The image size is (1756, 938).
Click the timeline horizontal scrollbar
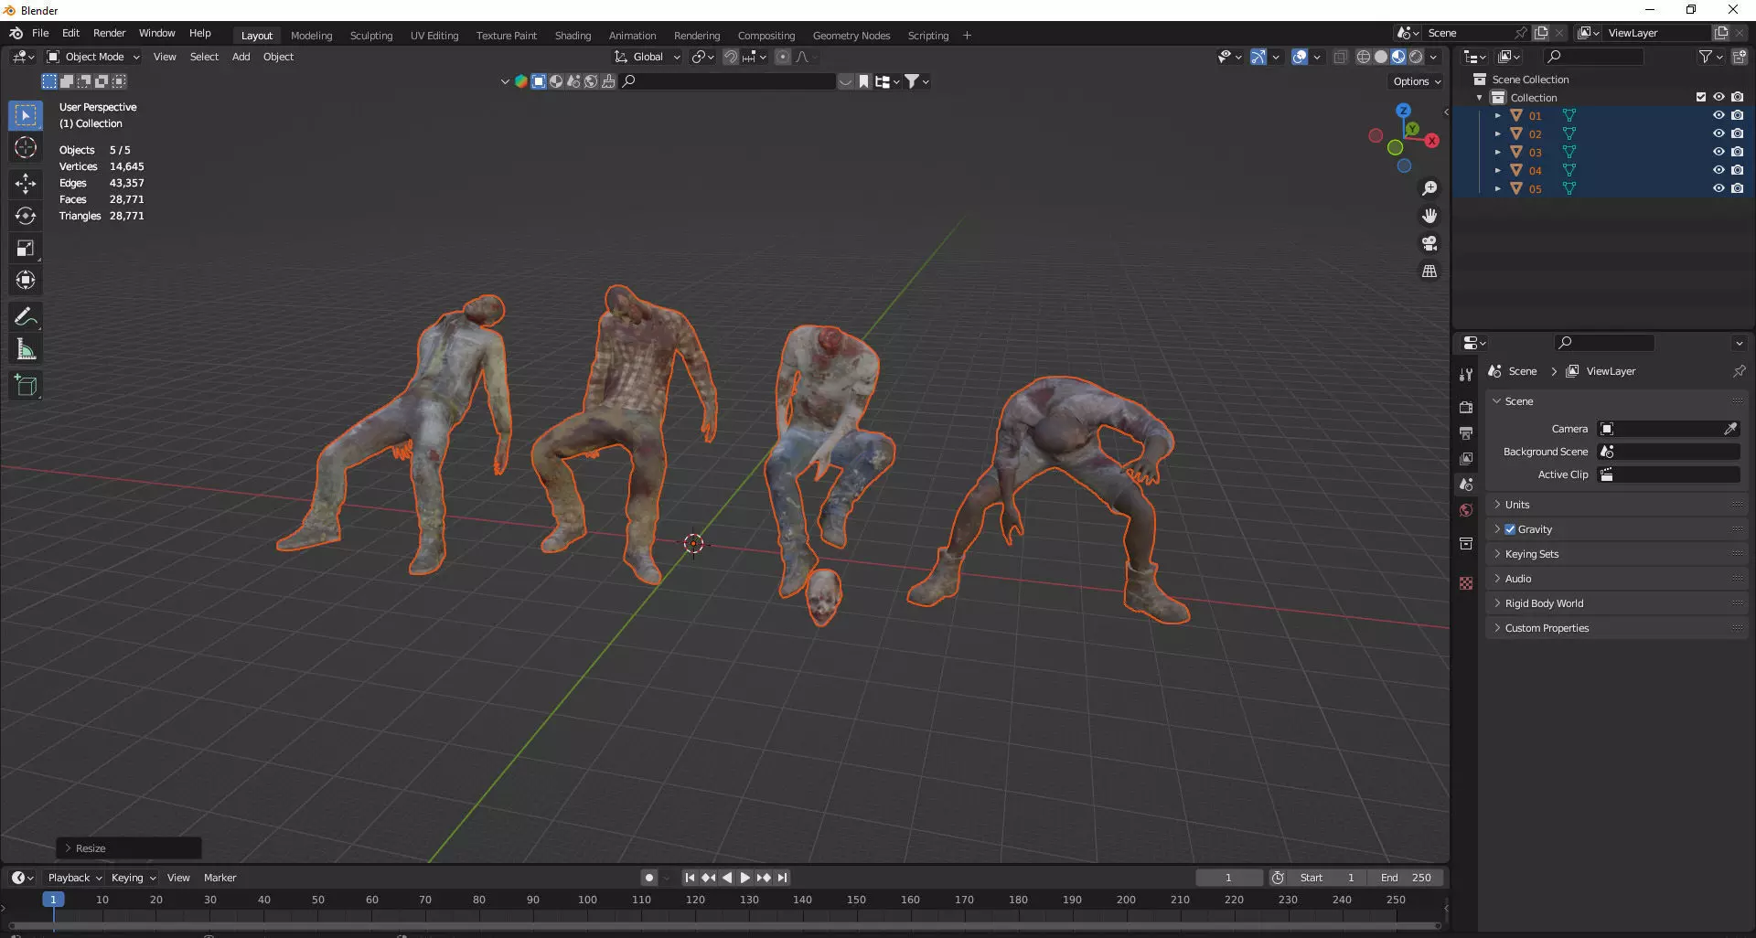pos(723,926)
